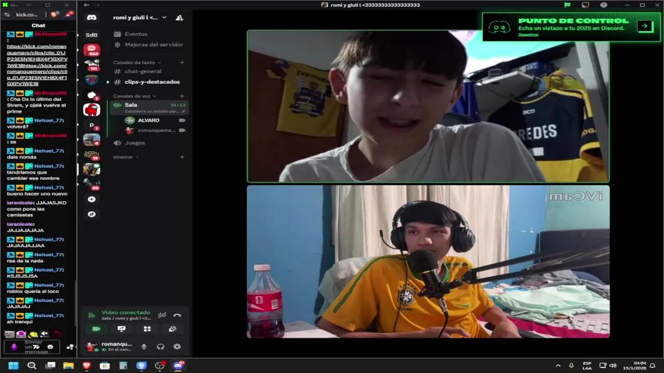Open the discover servers compass icon
Screen dimensions: 664x373
91,214
